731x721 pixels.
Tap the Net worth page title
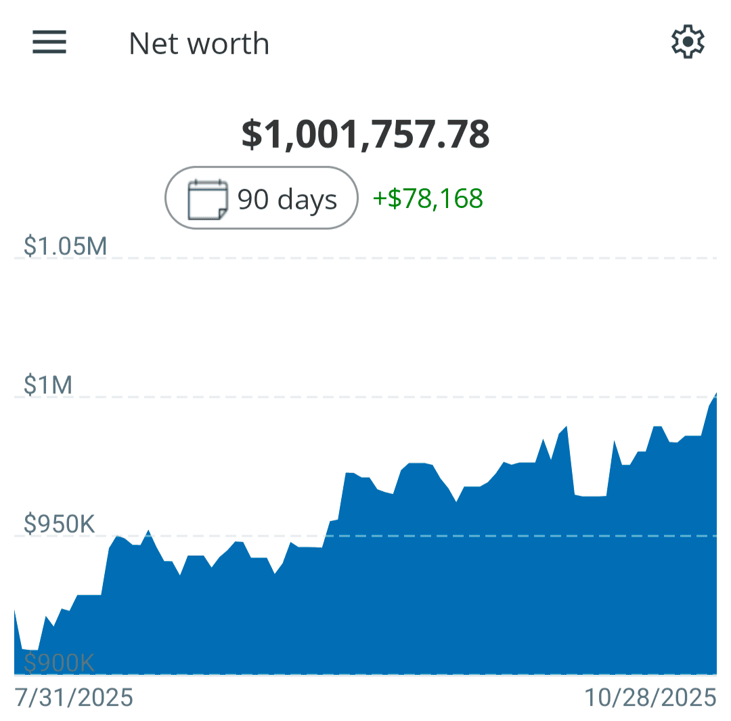(199, 44)
